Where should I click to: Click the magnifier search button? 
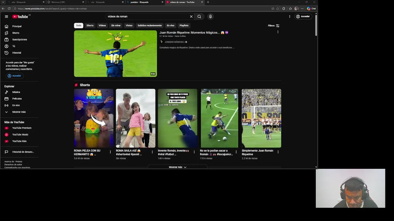click(x=199, y=17)
